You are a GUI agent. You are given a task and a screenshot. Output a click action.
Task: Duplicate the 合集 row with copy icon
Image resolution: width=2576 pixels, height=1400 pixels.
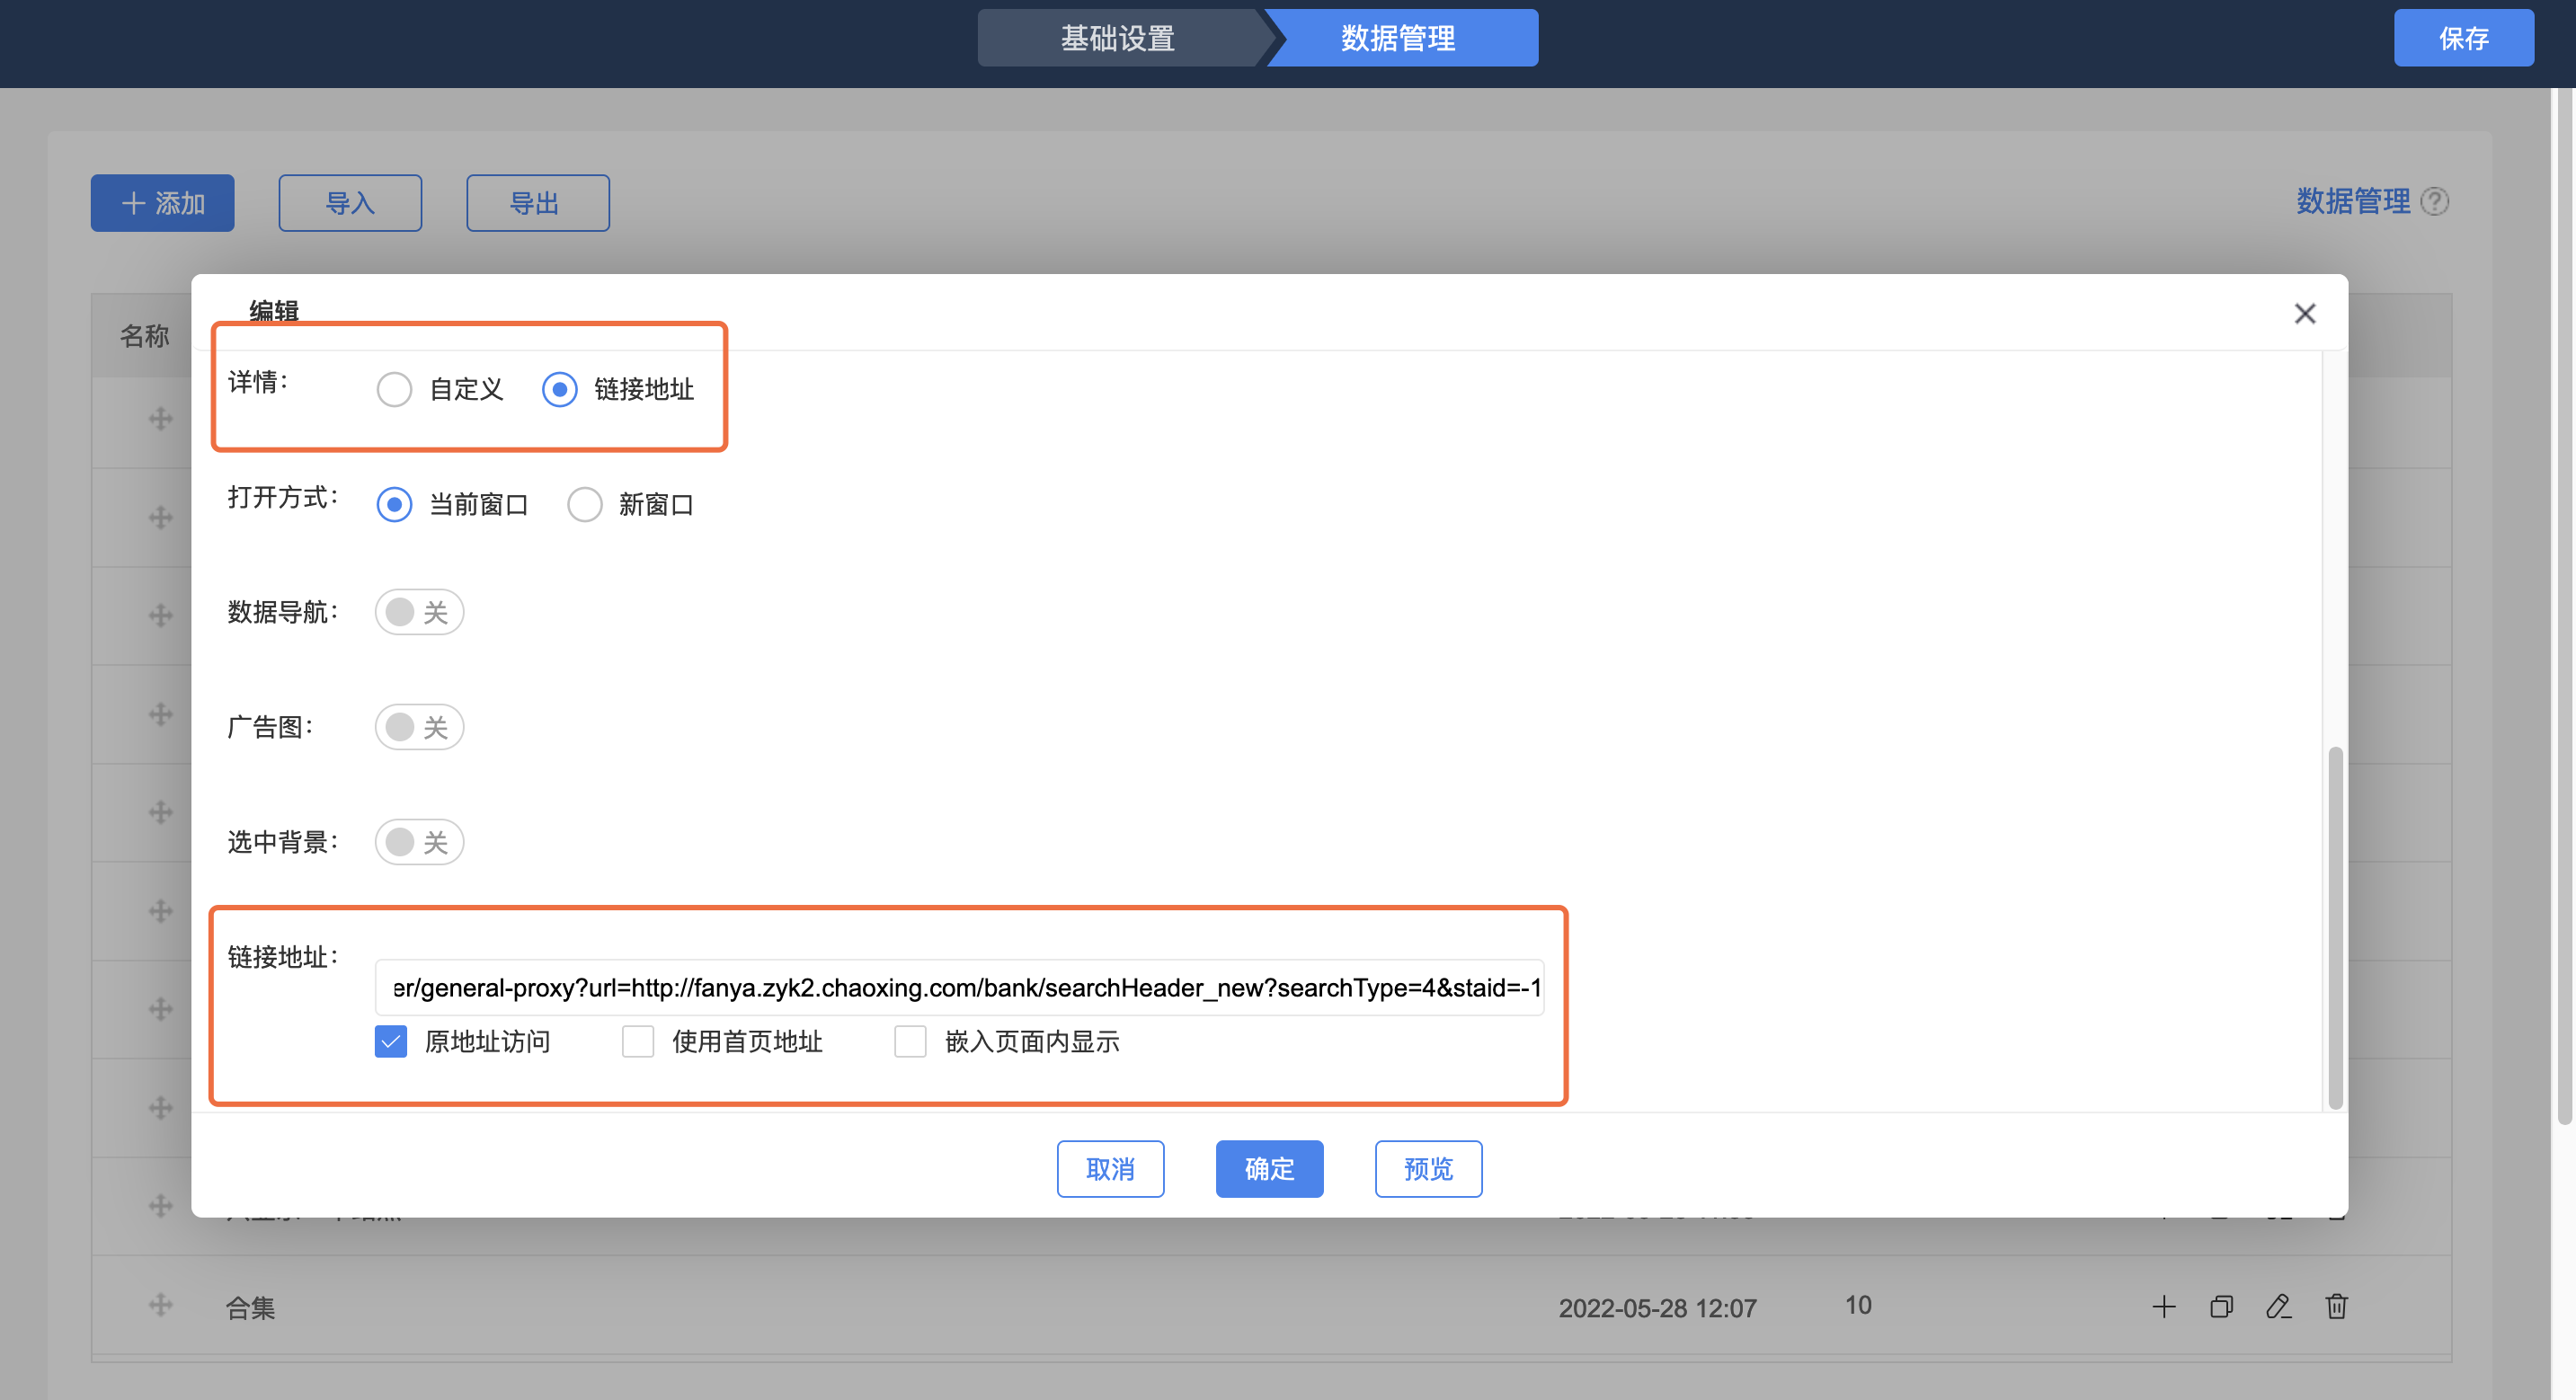[x=2221, y=1306]
